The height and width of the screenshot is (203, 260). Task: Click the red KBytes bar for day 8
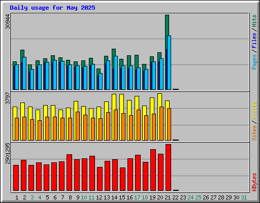point(69,173)
